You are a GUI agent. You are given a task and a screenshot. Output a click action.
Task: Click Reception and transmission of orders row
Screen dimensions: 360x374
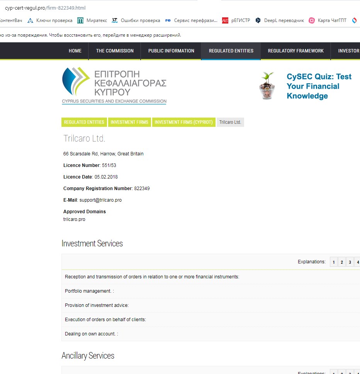tap(211, 277)
